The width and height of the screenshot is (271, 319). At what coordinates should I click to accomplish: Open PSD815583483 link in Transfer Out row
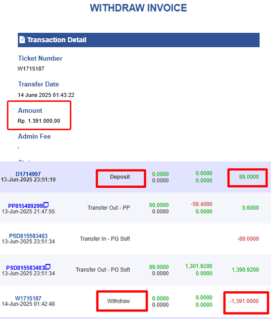25,267
